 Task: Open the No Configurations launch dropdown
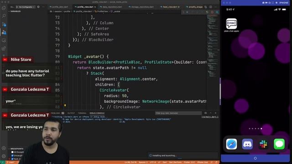coord(26,7)
